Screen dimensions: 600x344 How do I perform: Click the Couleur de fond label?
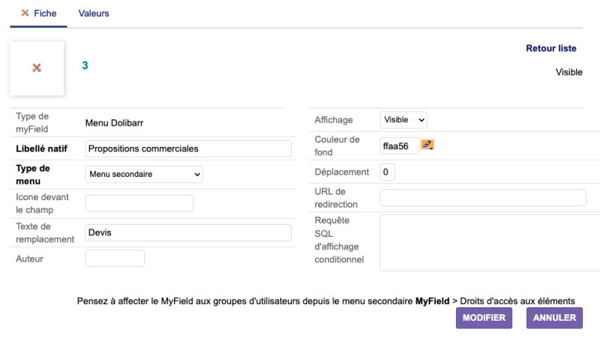[x=337, y=146]
